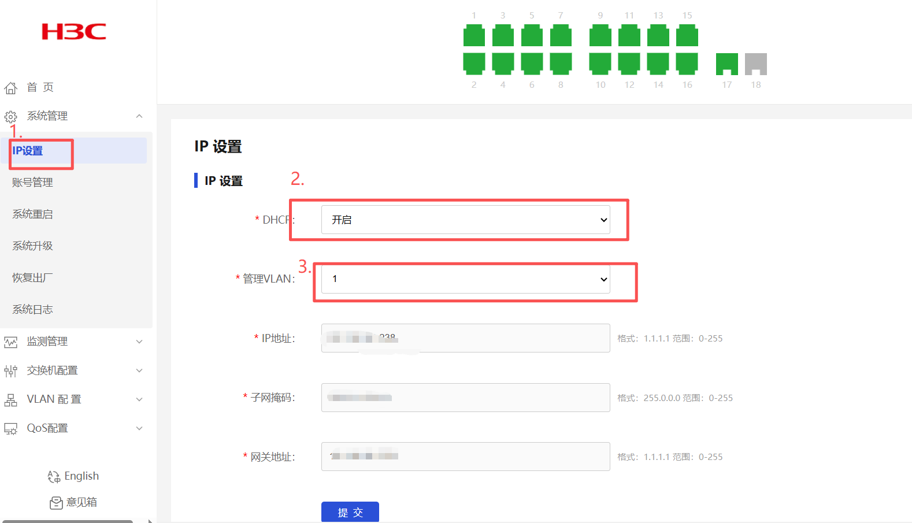Click the 交换机配置 sliders icon
The height and width of the screenshot is (523, 912).
pos(10,371)
